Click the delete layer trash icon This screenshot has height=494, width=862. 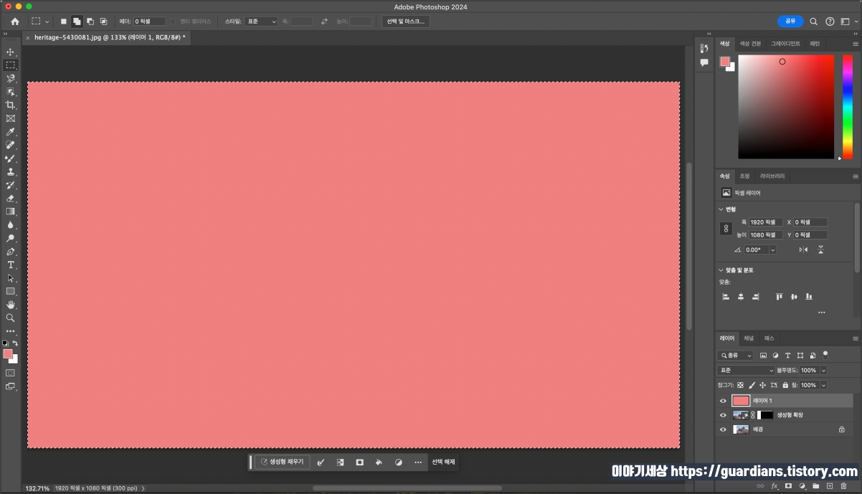(843, 486)
